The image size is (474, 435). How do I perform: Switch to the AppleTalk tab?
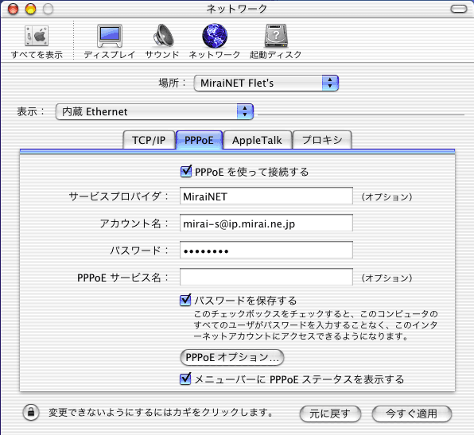257,140
